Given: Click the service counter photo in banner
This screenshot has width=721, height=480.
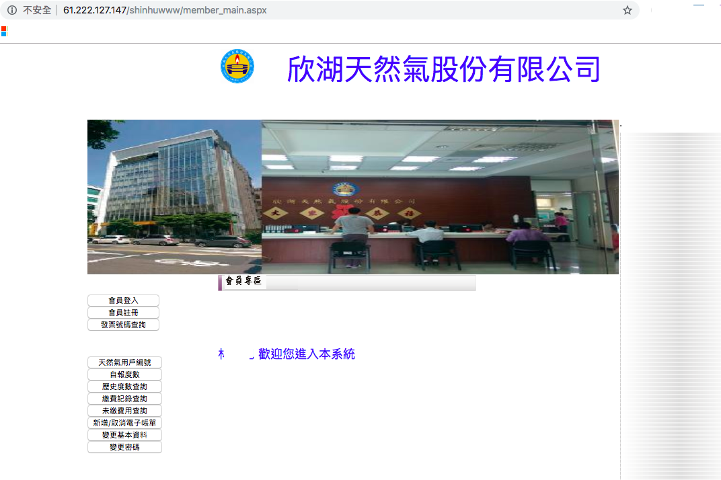Looking at the screenshot, I should coord(440,197).
